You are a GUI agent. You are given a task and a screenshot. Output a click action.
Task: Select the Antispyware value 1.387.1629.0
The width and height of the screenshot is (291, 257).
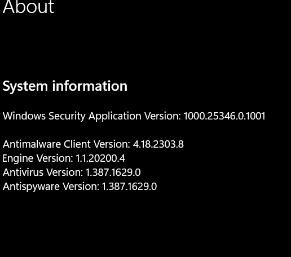129,187
